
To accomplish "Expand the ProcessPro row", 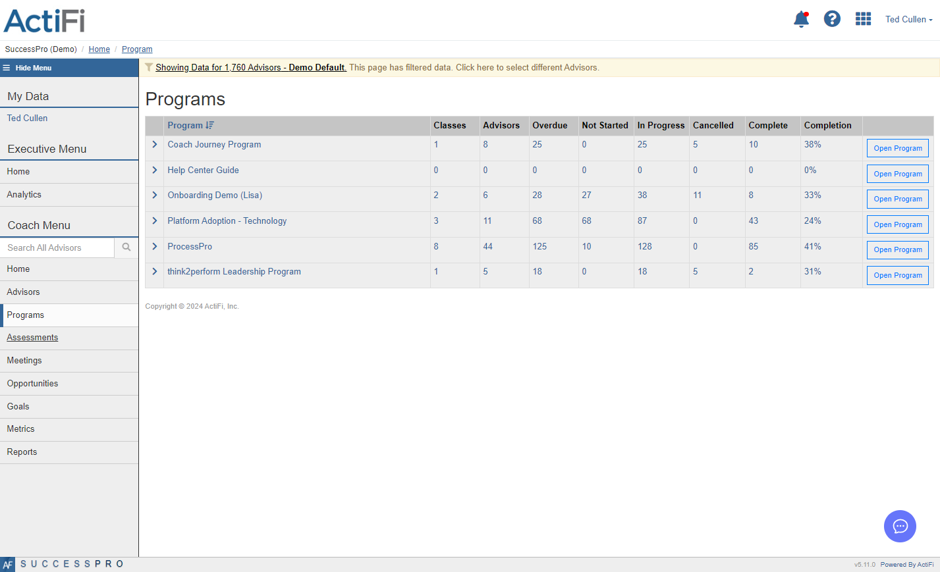I will [x=155, y=246].
